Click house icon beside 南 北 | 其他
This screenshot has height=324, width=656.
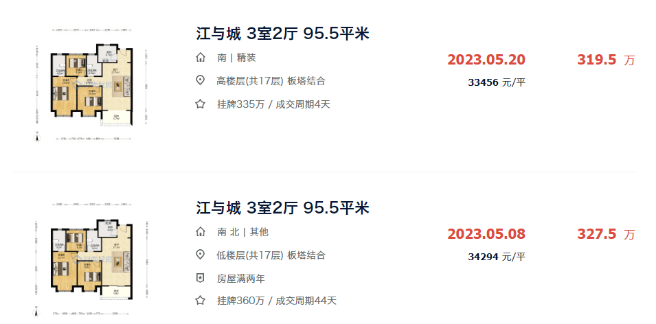coord(201,231)
